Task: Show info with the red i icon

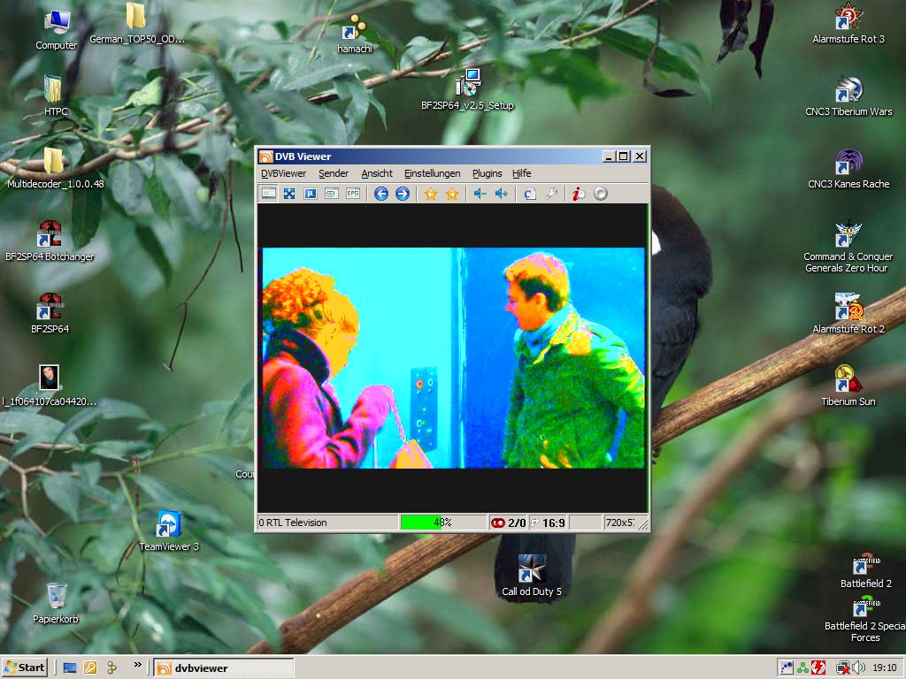Action: (579, 194)
